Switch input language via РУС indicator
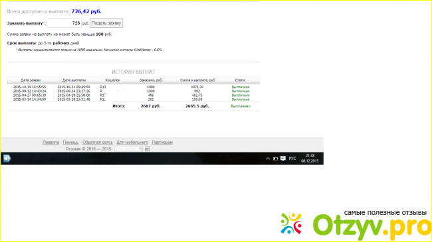Viewport: 432px width, 242px height. [292, 158]
